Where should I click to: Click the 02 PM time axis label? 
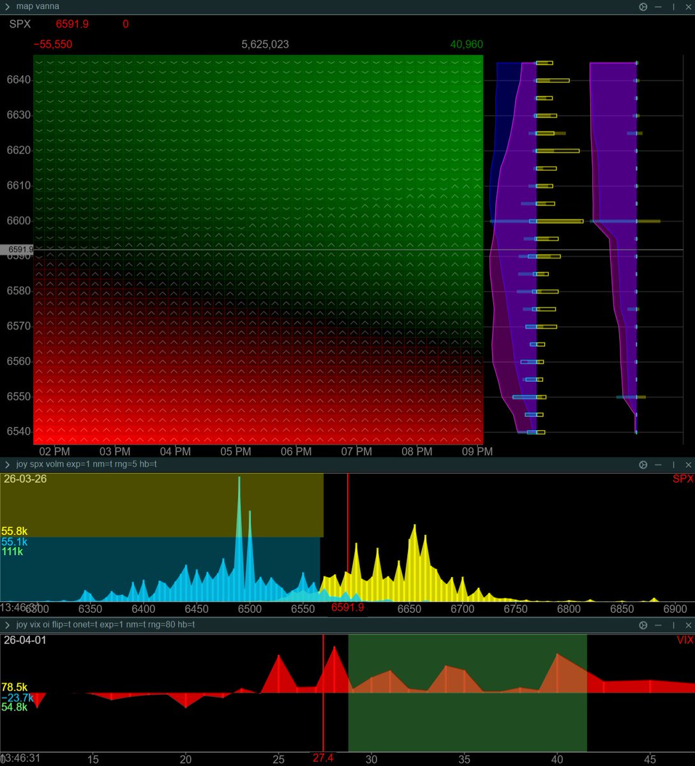click(x=54, y=451)
